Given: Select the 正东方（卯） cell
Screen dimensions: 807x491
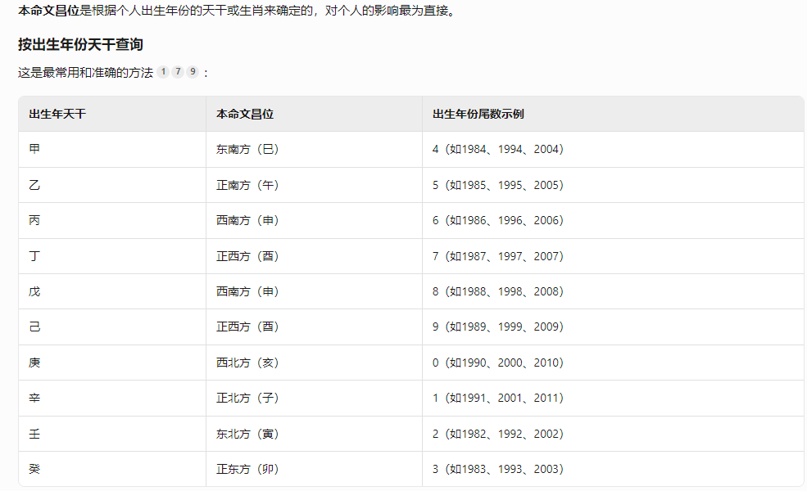Looking at the screenshot, I should click(x=247, y=470).
